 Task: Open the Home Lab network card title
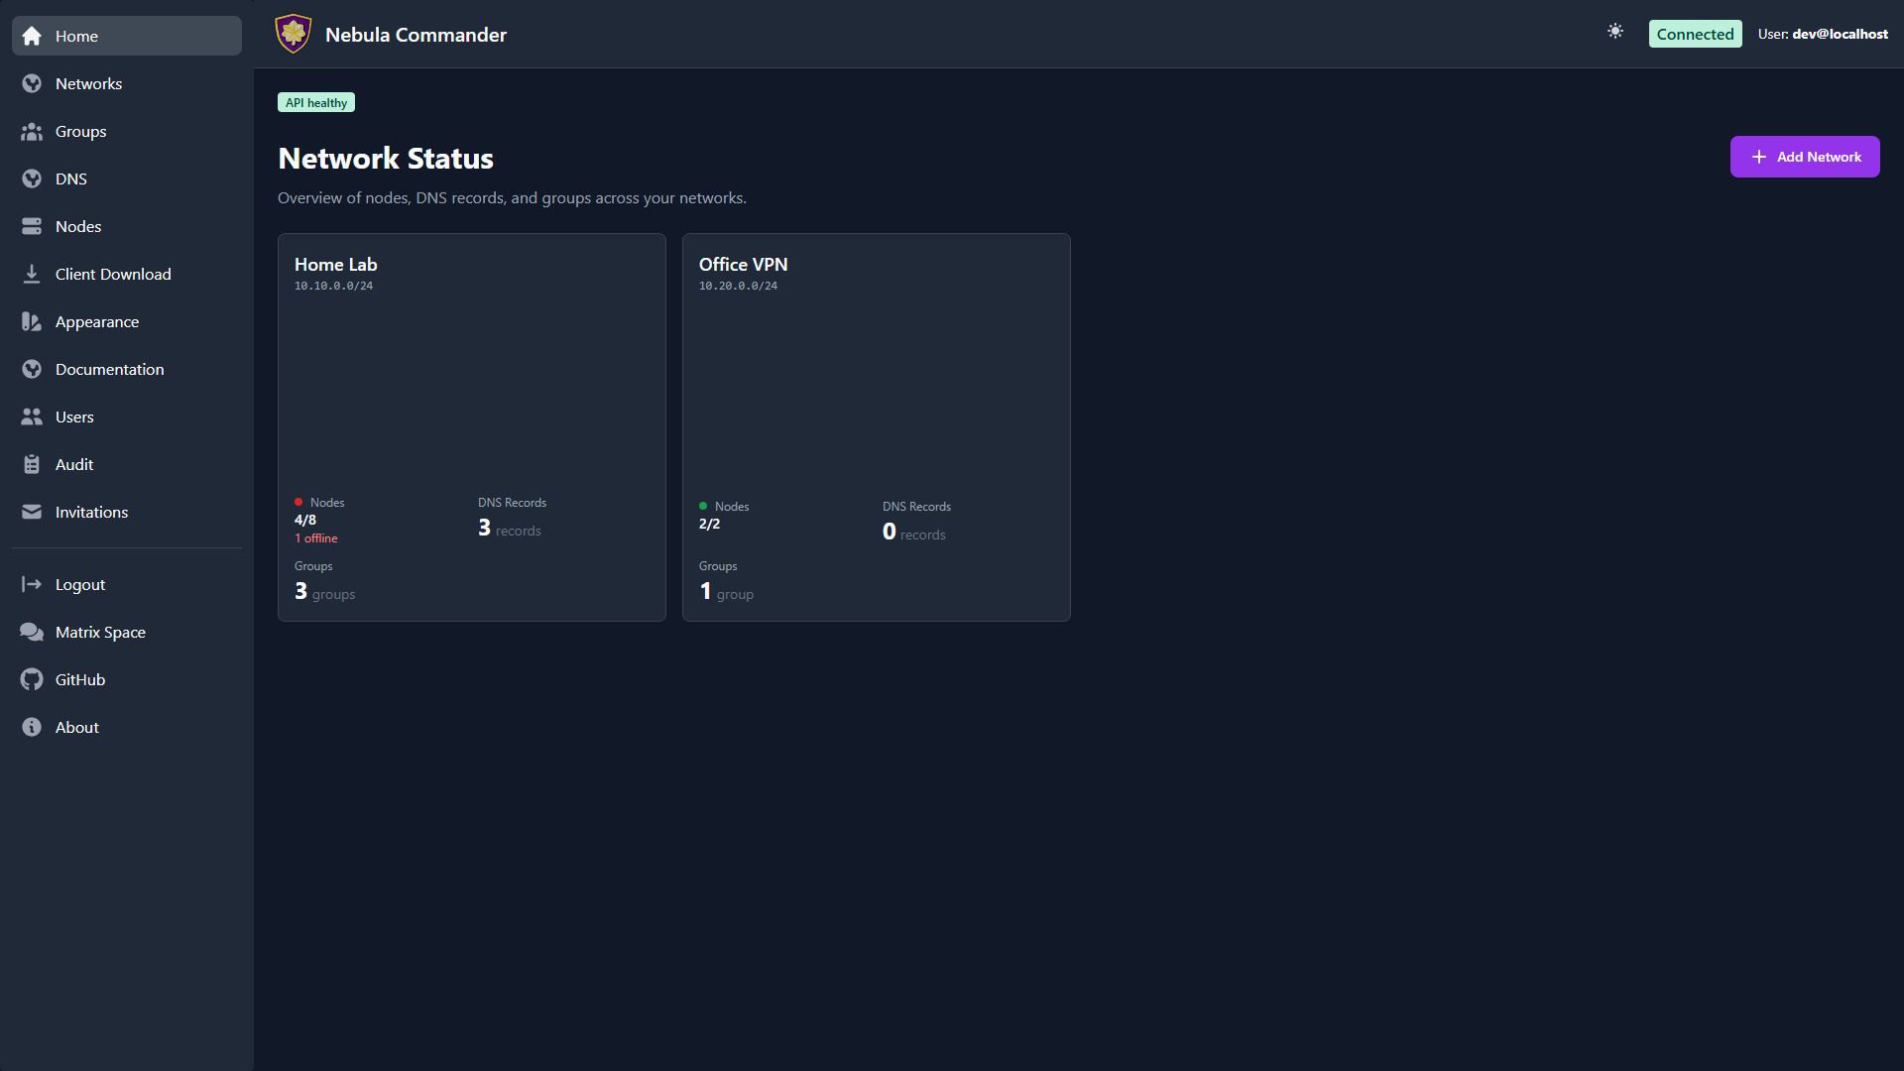pos(336,264)
